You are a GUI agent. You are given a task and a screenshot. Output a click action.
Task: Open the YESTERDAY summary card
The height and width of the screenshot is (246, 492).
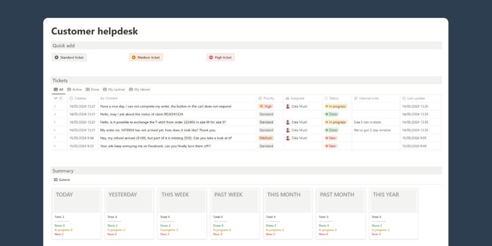(x=129, y=213)
